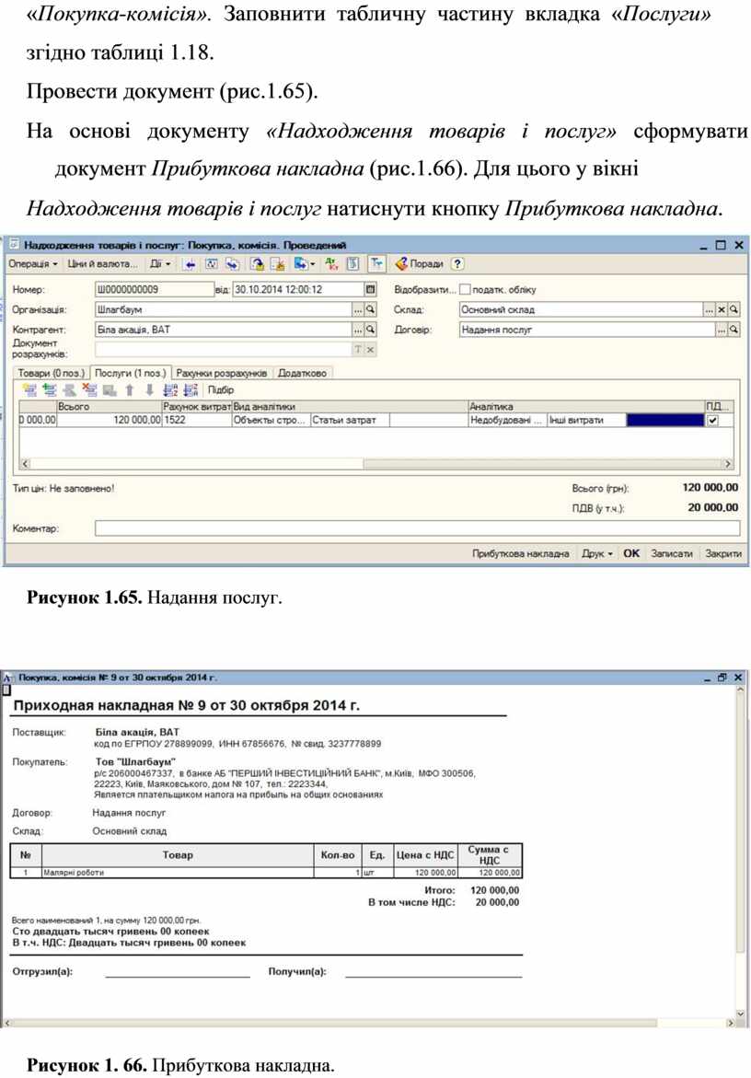Click the Недобудовані analytics cell
This screenshot has height=1078, width=751.
click(x=507, y=420)
